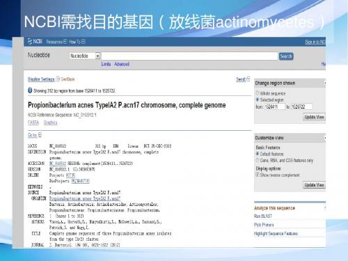
Task: Open the Resources menu
Action: click(x=56, y=42)
